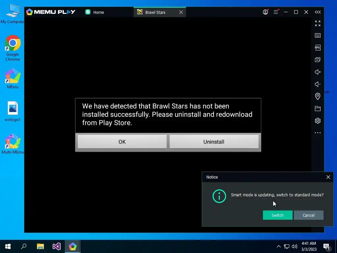This screenshot has height=253, width=337.
Task: Decrease emulator volume
Action: tap(318, 84)
